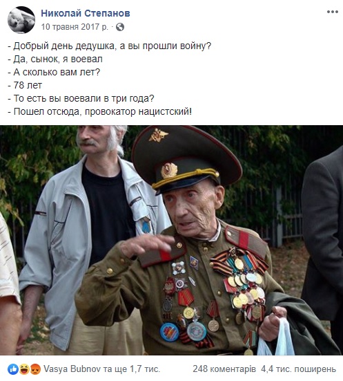
Task: Click the last line ending провокатор нацистский
Action: click(x=99, y=111)
